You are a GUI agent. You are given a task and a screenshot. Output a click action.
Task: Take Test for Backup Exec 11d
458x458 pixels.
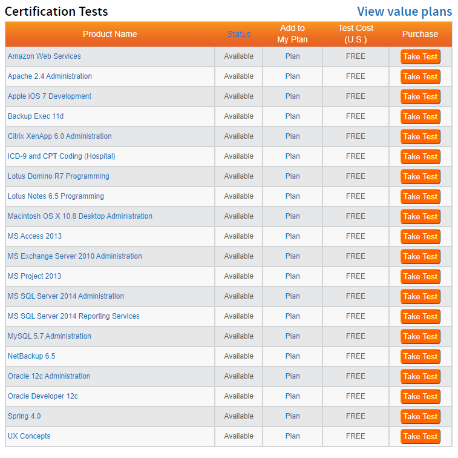coord(420,116)
